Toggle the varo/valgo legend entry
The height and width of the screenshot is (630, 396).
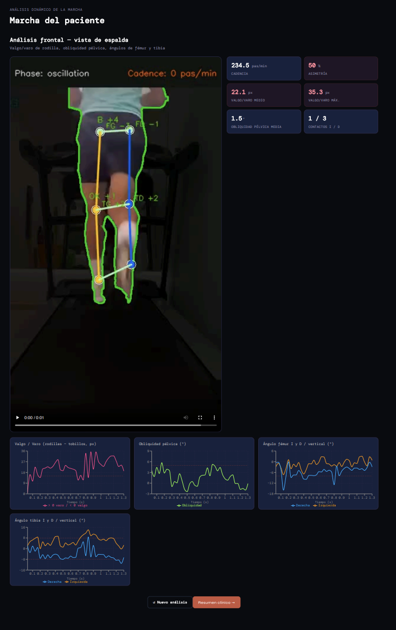coord(65,505)
